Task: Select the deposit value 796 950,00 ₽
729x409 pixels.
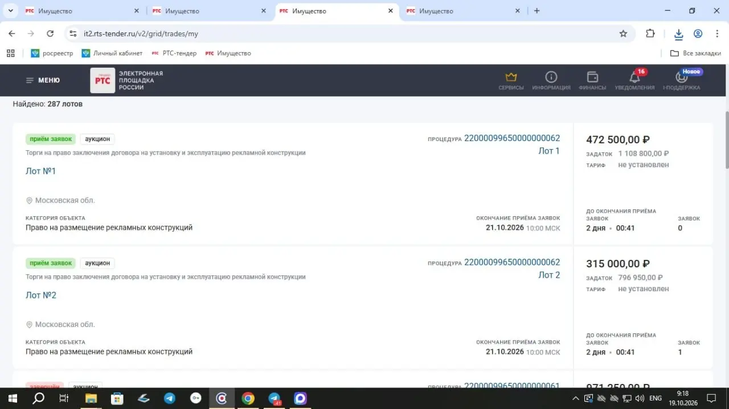Action: pyautogui.click(x=640, y=278)
